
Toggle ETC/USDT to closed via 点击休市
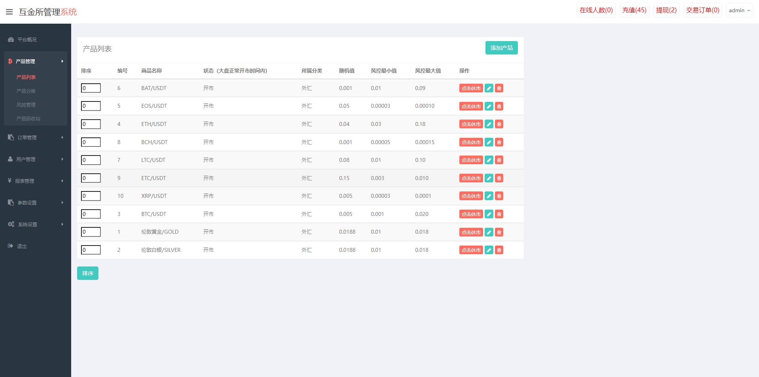tap(471, 178)
